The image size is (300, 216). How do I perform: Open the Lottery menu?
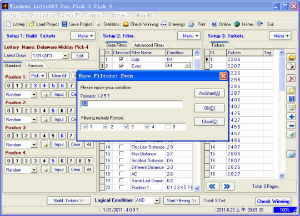(14, 15)
